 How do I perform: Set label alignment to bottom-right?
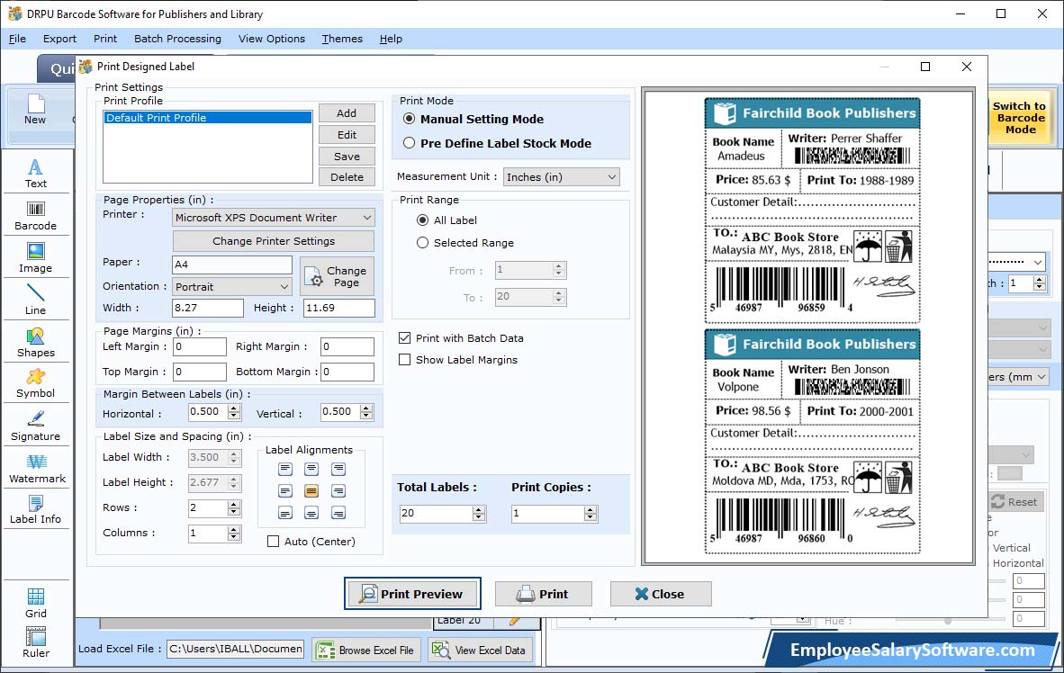[338, 513]
